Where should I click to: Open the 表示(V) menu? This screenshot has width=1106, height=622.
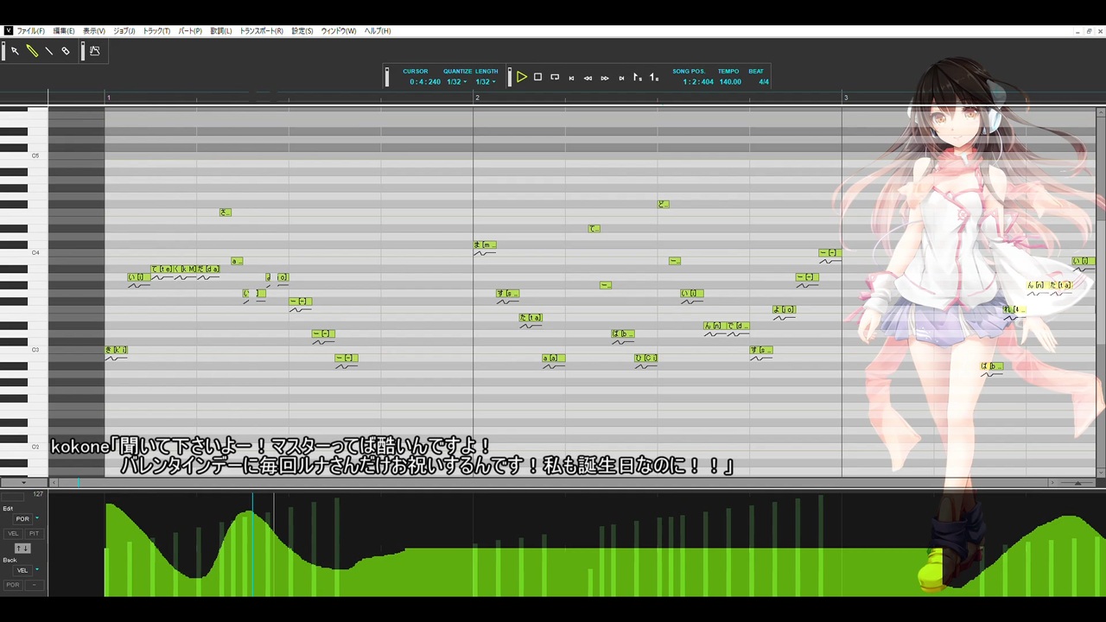(94, 31)
